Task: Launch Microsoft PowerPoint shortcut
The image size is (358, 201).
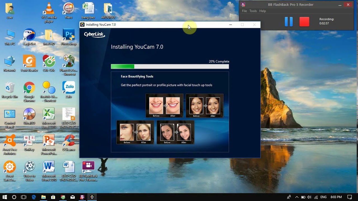Action: (x=49, y=145)
